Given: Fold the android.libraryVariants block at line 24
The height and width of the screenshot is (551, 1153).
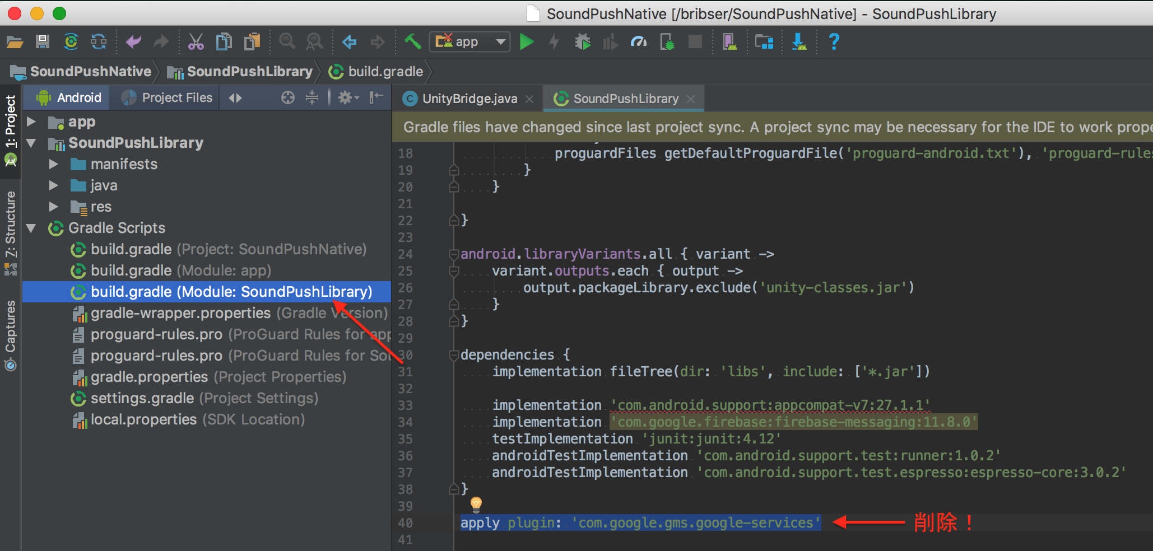Looking at the screenshot, I should [x=454, y=254].
